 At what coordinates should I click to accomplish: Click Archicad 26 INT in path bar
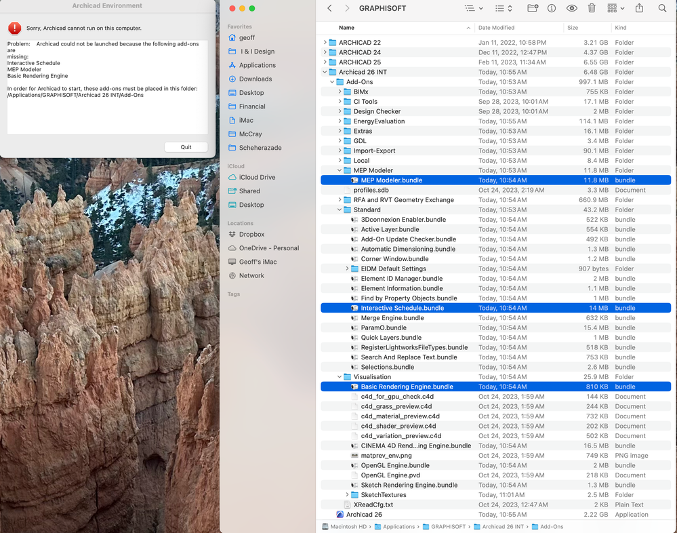[x=499, y=527]
